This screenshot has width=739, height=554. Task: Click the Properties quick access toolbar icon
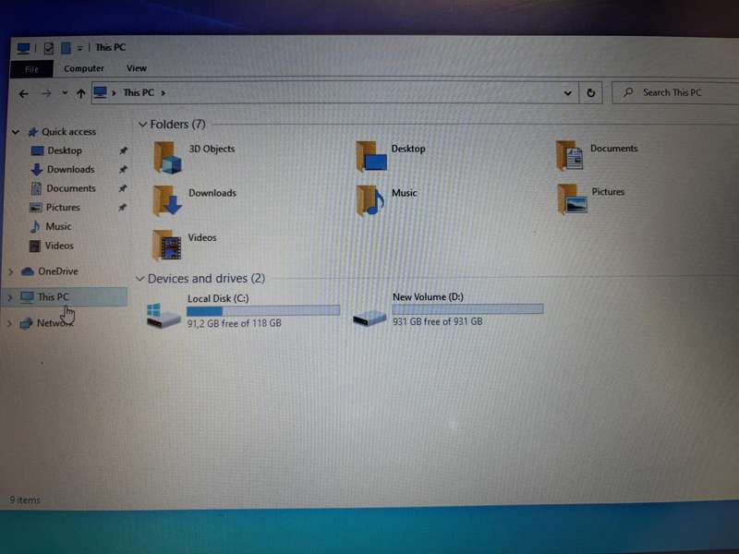click(x=49, y=48)
